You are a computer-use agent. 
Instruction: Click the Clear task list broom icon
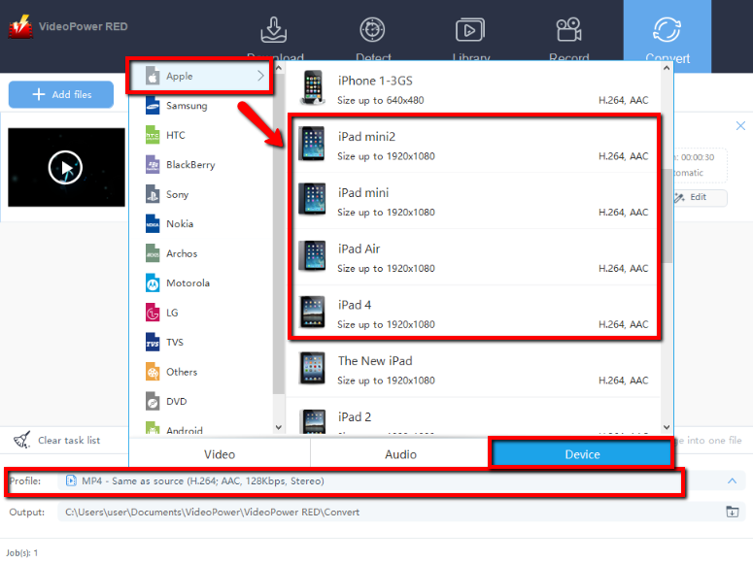[21, 440]
